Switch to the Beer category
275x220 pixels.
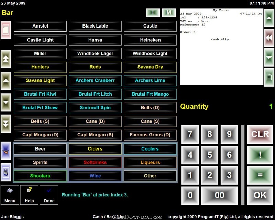pyautogui.click(x=40, y=149)
